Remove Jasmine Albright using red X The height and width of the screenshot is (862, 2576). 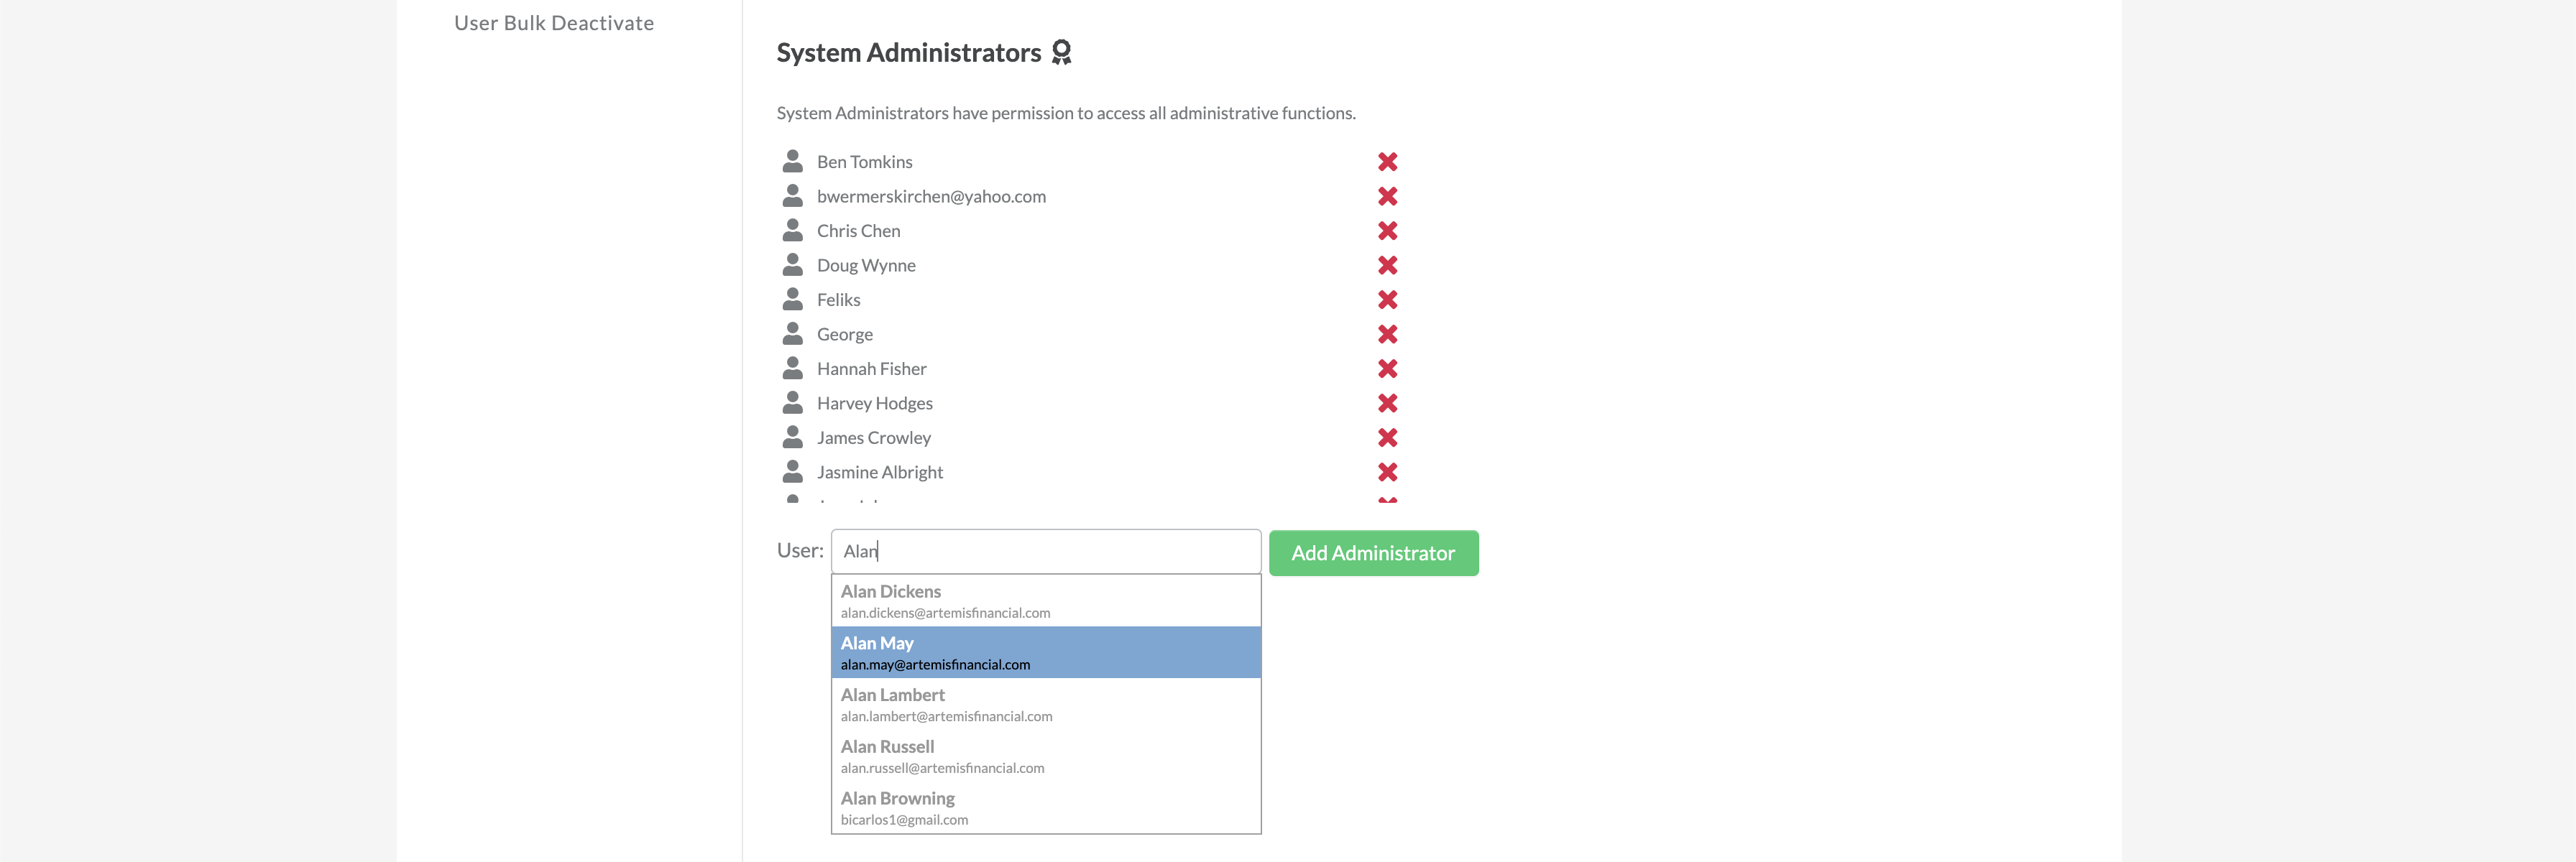[x=1387, y=472]
